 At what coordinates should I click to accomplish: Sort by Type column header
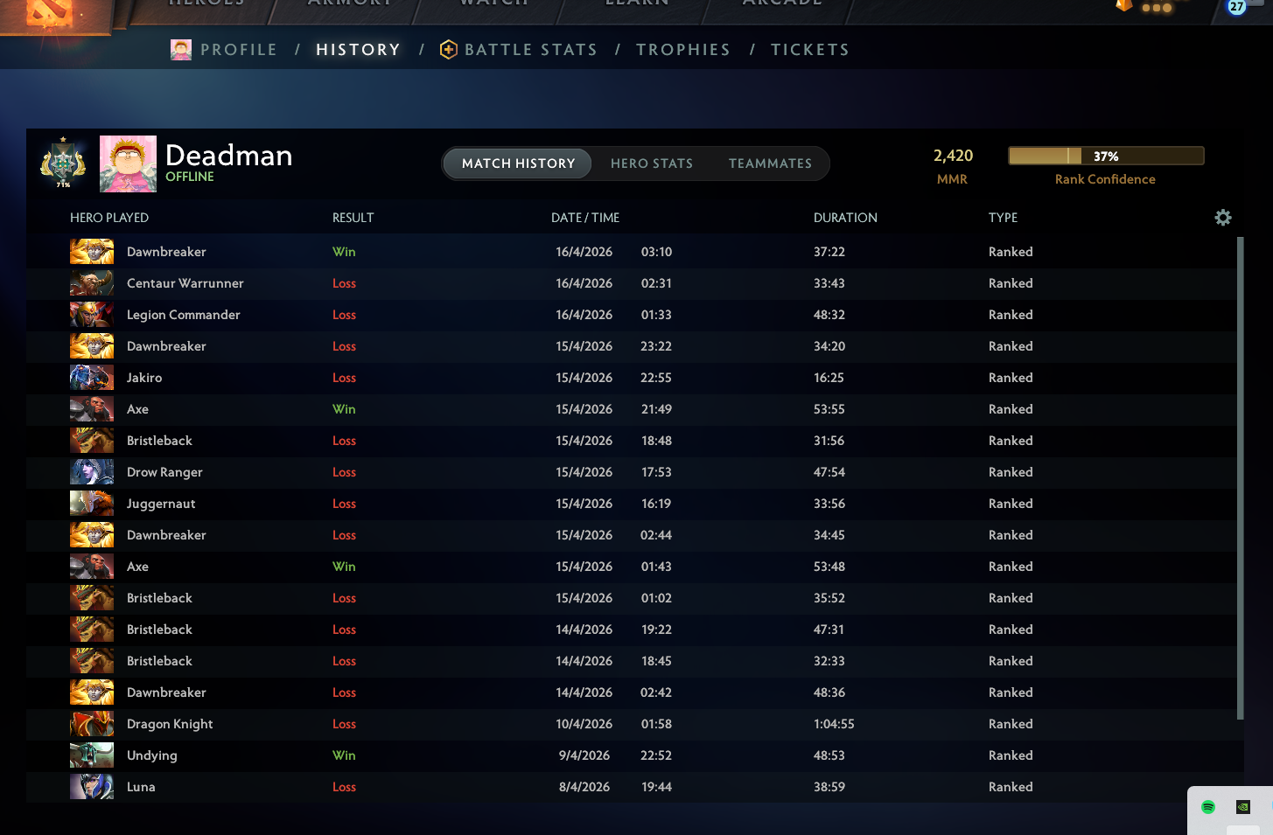1004,218
